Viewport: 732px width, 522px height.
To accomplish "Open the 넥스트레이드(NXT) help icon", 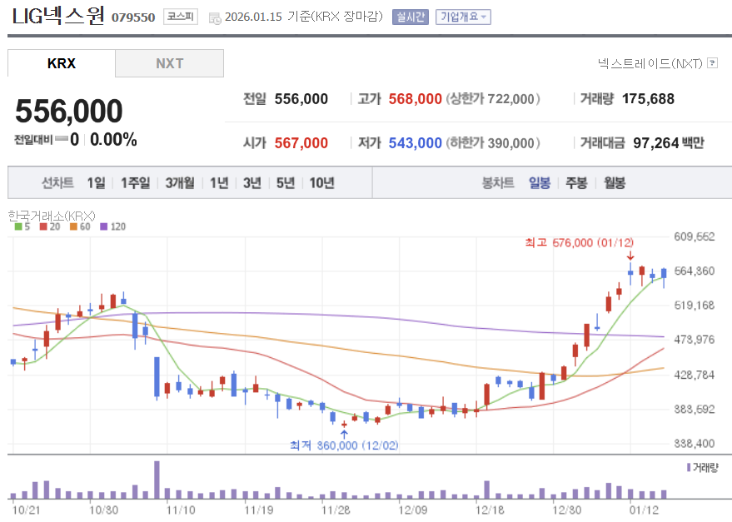I will [712, 63].
